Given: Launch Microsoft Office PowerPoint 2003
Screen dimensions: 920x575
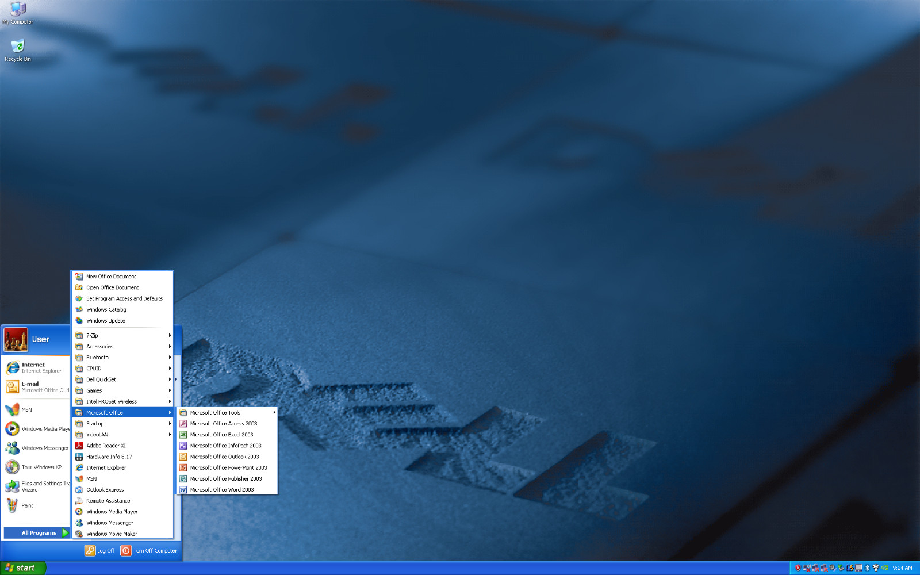Looking at the screenshot, I should coord(227,467).
